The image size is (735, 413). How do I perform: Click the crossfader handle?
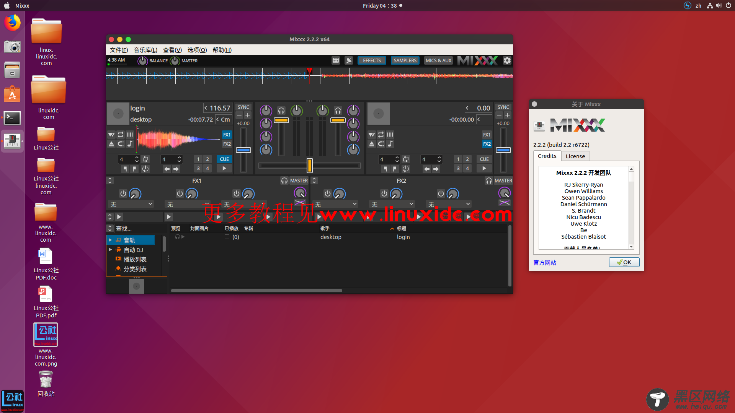pyautogui.click(x=309, y=166)
